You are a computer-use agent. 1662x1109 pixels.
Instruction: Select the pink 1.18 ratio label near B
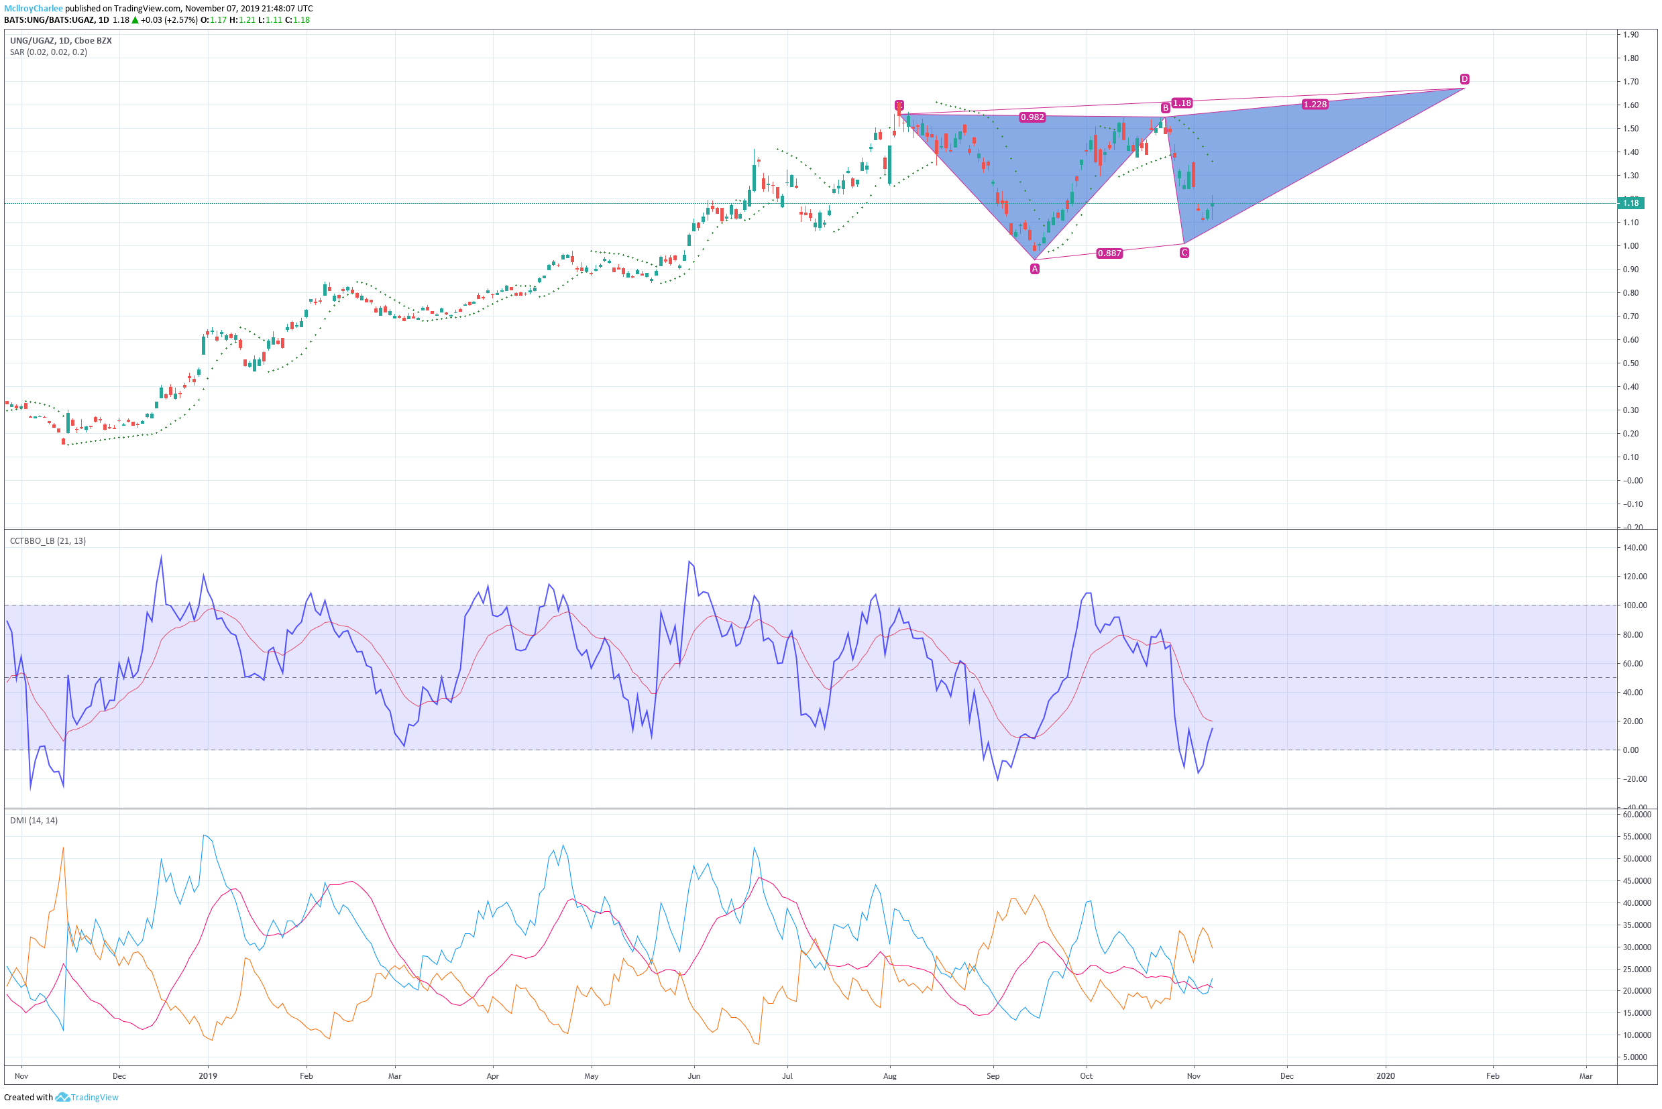coord(1182,103)
